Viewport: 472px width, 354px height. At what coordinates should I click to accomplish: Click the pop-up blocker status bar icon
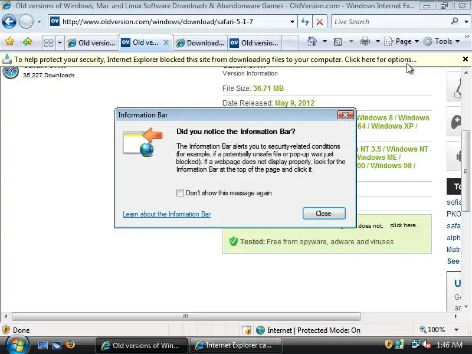click(247, 330)
